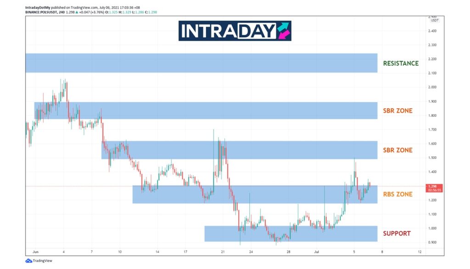Click the BINANCE:POLSUSDT symbol title
470x269 pixels.
tap(45, 12)
